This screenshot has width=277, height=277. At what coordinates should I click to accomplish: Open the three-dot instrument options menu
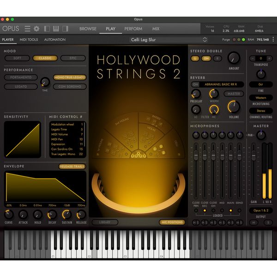(273, 40)
